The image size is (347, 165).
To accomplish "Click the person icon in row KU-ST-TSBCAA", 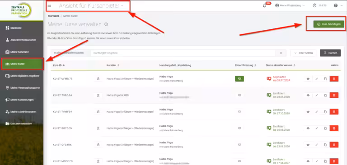I will click(x=98, y=95).
